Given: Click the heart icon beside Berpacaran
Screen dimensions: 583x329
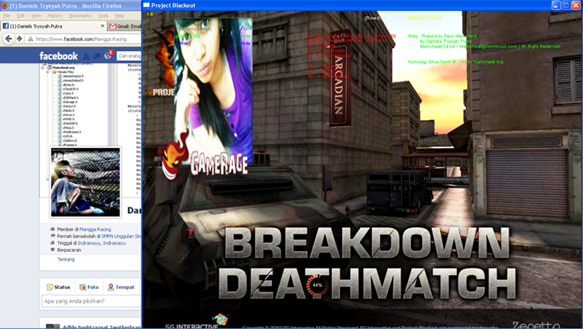Looking at the screenshot, I should pos(52,250).
